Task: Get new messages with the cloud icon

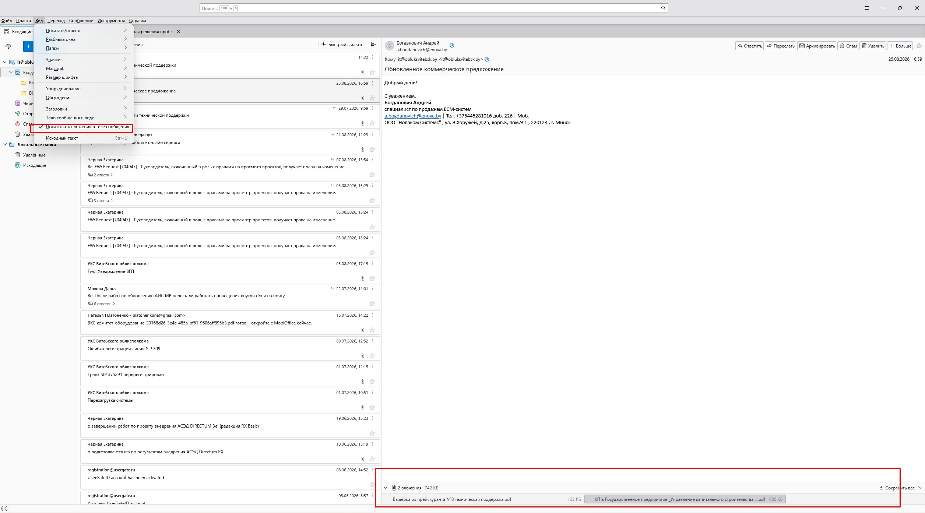Action: pyautogui.click(x=8, y=46)
